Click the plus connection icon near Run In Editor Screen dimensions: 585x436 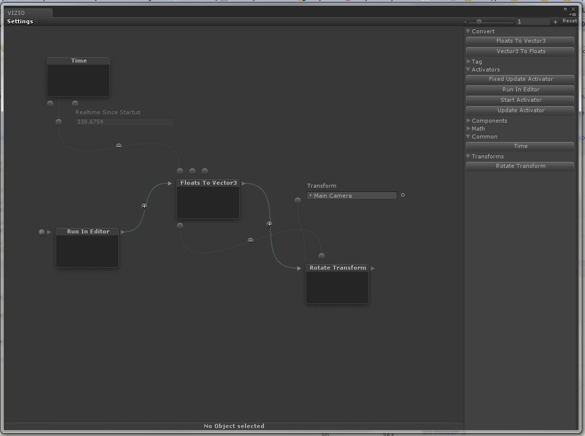pyautogui.click(x=144, y=206)
